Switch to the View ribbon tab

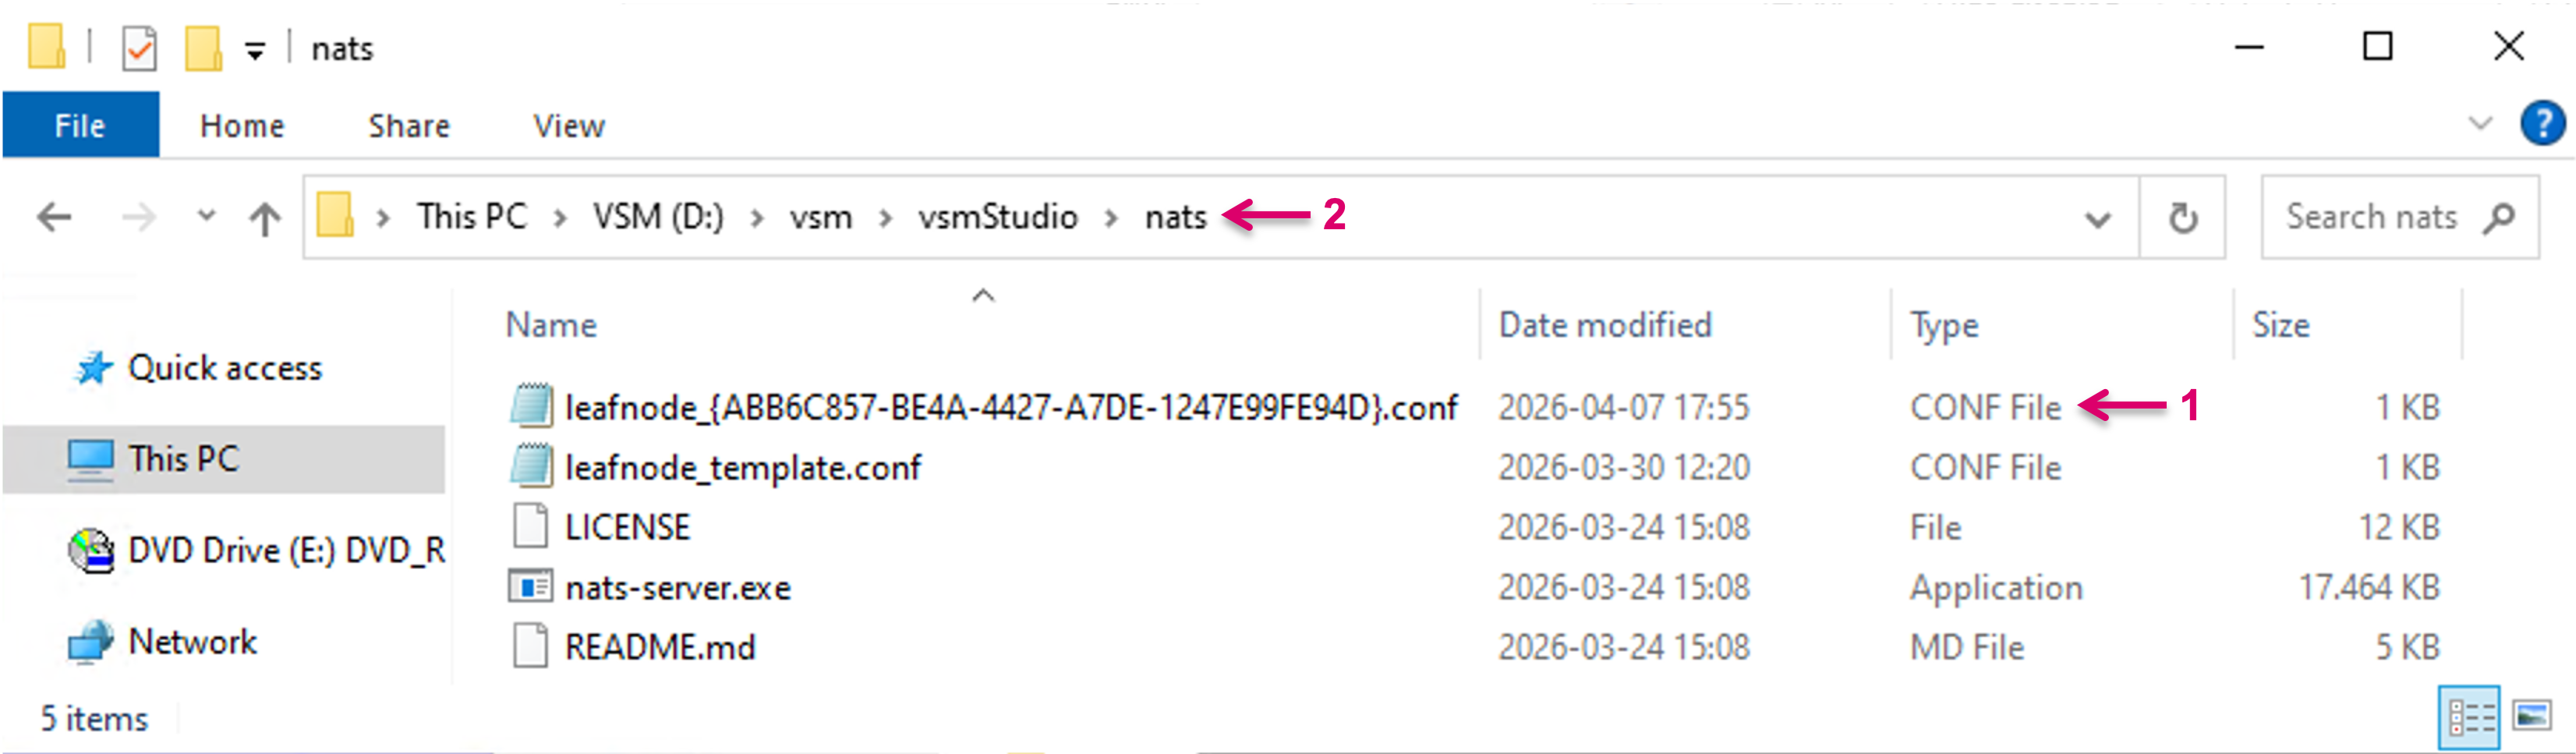tap(568, 126)
